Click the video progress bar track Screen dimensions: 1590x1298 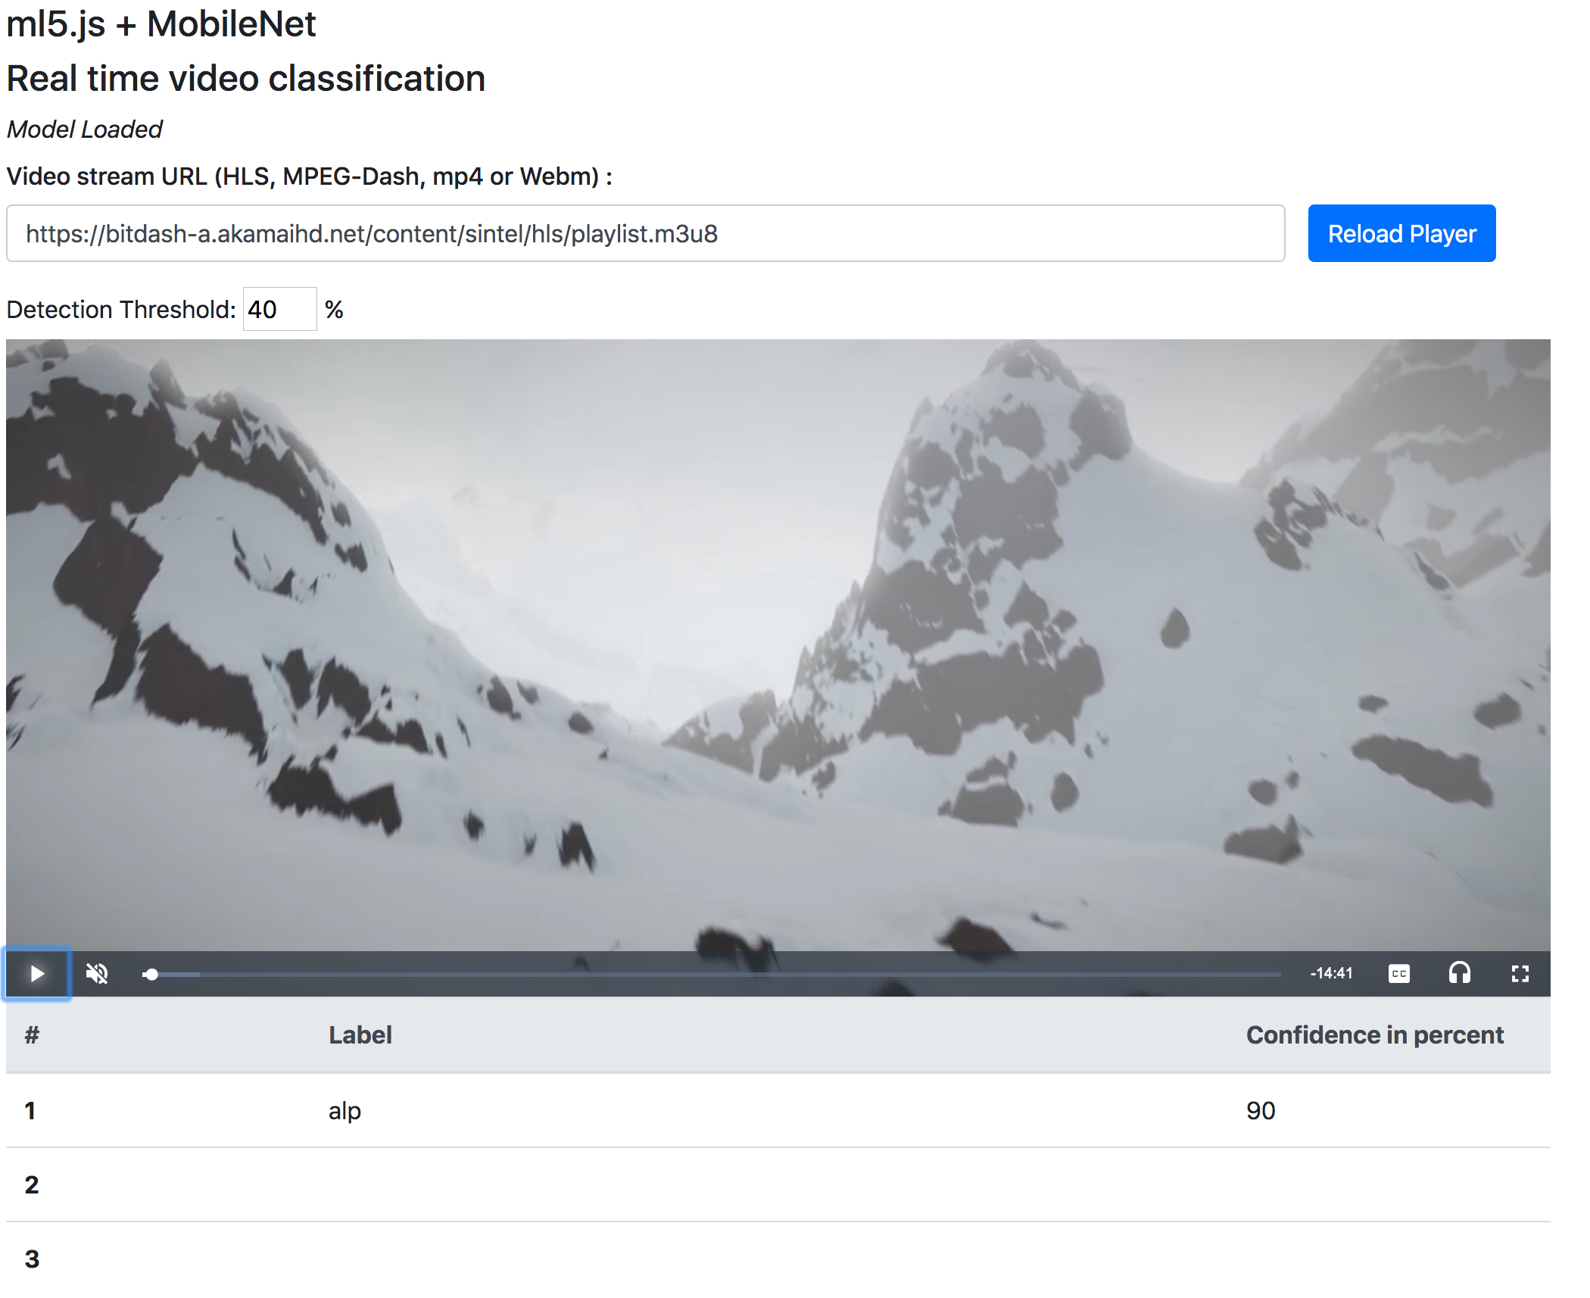point(712,975)
